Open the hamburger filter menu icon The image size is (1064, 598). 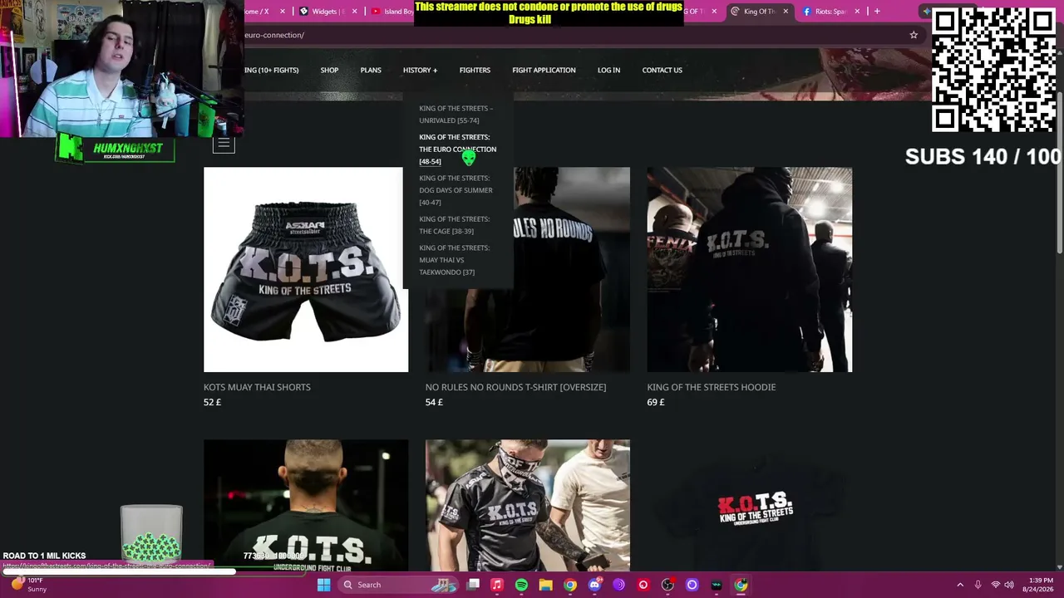tap(224, 144)
